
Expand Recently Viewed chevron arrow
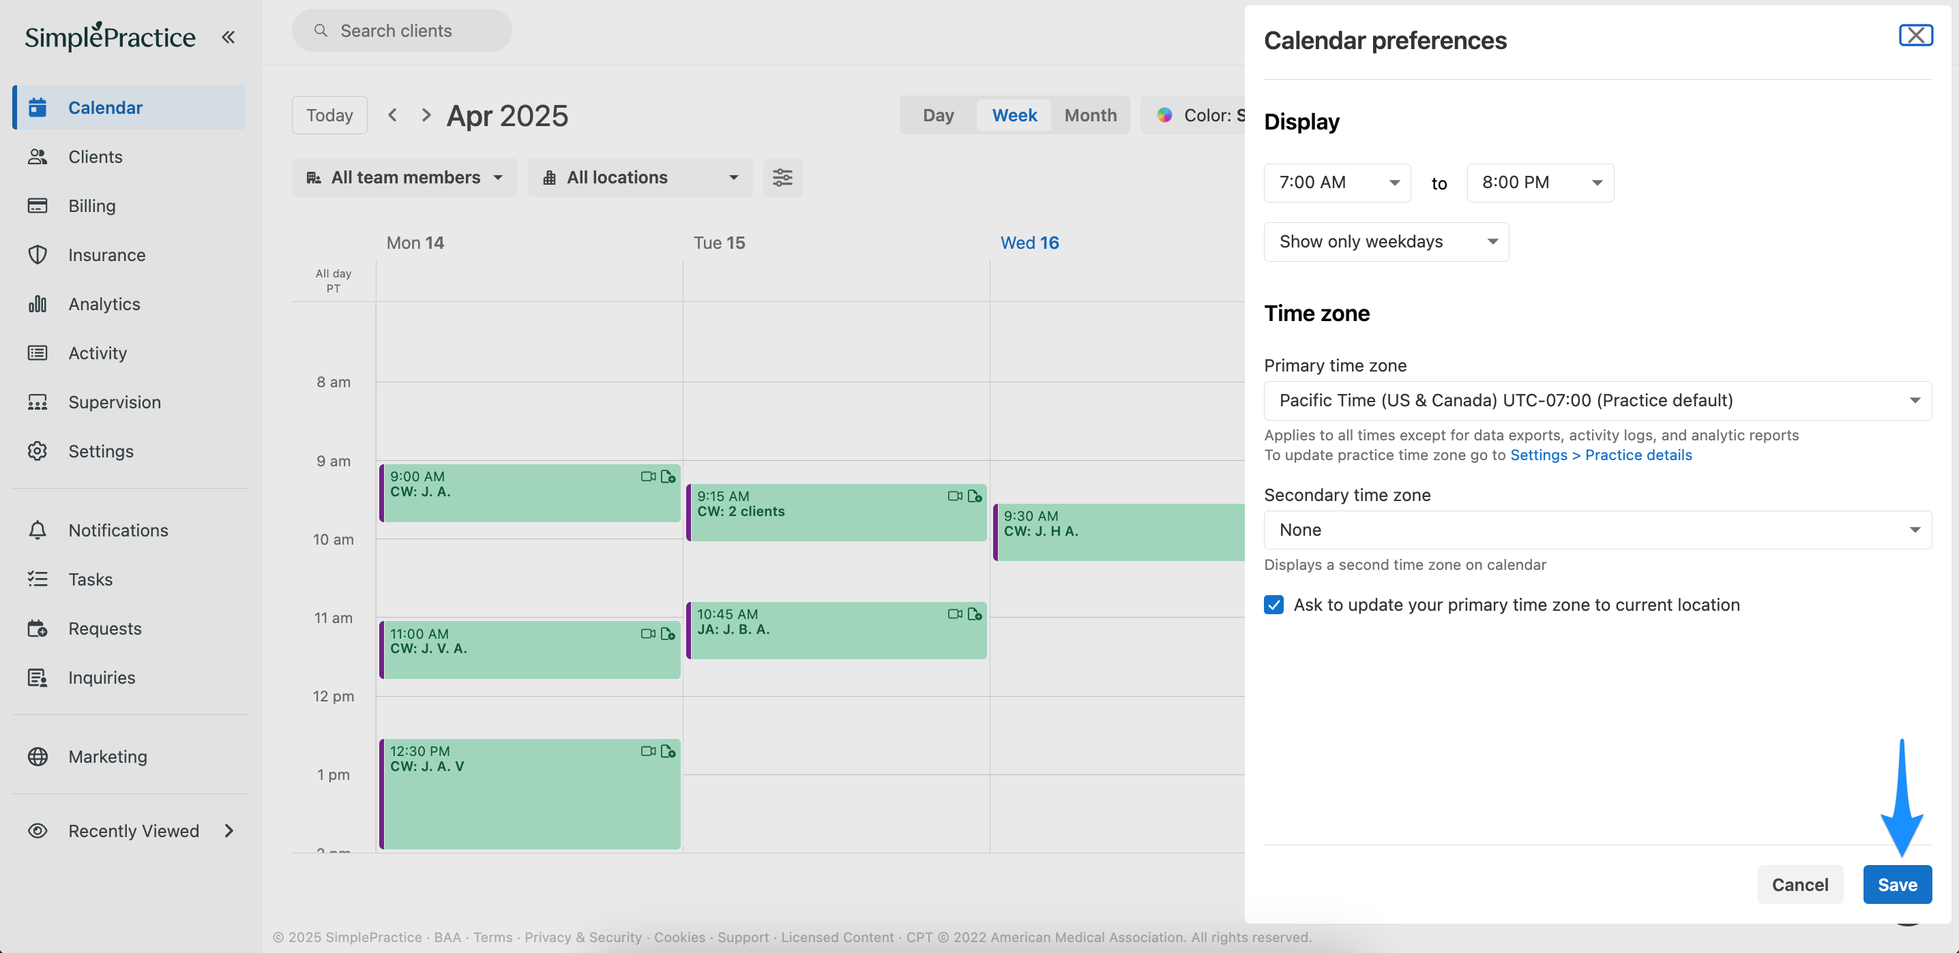pos(229,831)
